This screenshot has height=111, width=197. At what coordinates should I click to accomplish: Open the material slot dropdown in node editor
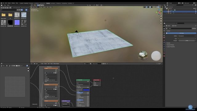tap(86, 64)
